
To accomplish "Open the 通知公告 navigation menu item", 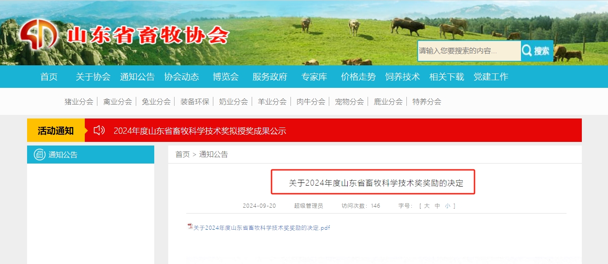I will point(137,77).
